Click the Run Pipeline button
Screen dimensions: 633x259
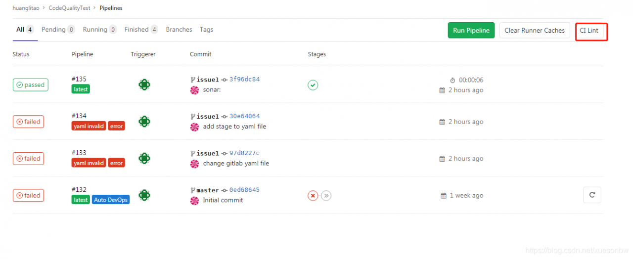tap(471, 30)
